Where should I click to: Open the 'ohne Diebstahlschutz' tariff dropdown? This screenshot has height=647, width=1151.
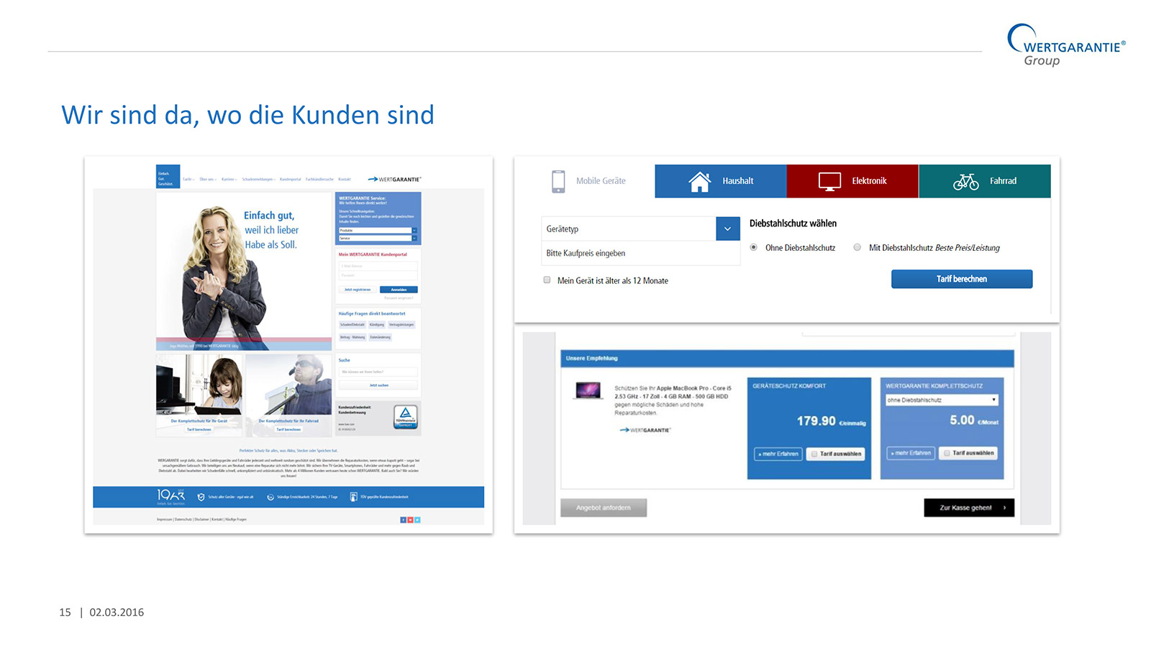coord(941,400)
